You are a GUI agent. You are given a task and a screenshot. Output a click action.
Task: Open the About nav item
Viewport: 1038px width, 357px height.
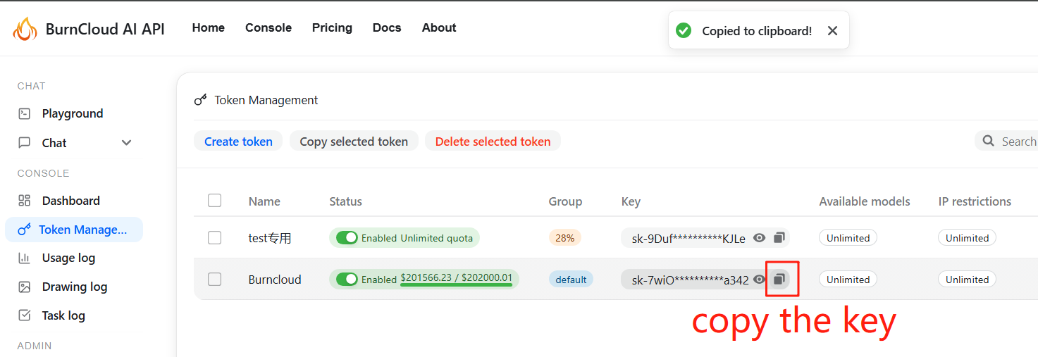point(439,27)
